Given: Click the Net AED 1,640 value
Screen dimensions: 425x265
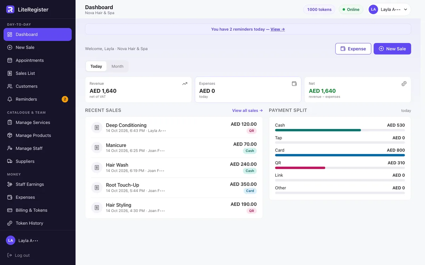Looking at the screenshot, I should (322, 91).
